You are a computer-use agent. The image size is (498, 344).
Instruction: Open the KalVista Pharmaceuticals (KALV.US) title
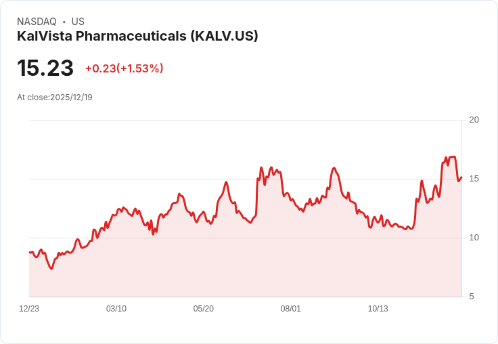137,36
